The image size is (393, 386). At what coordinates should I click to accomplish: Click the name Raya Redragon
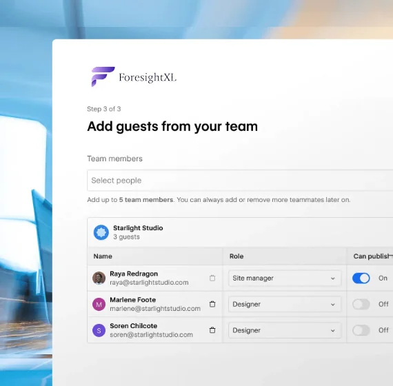point(134,274)
